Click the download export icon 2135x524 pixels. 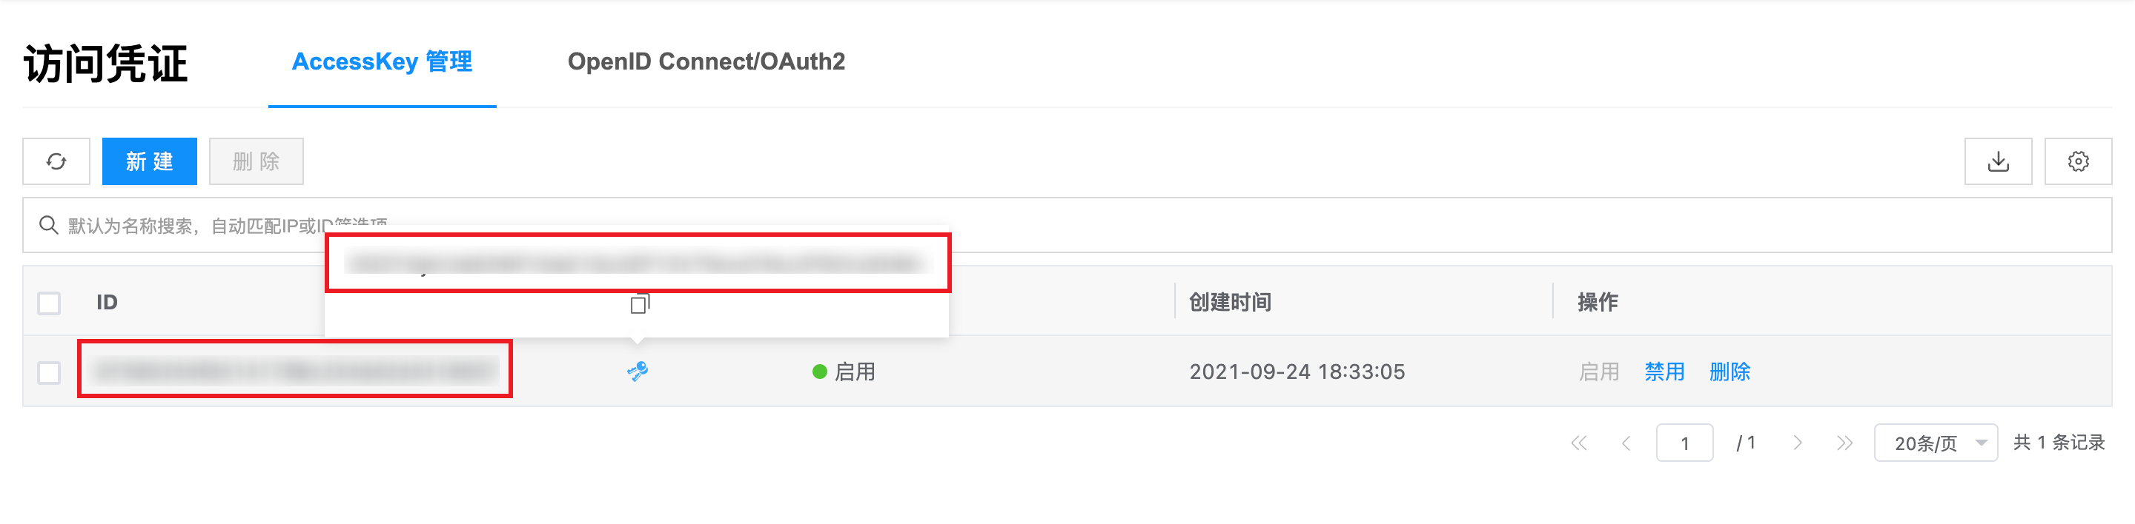(1997, 161)
